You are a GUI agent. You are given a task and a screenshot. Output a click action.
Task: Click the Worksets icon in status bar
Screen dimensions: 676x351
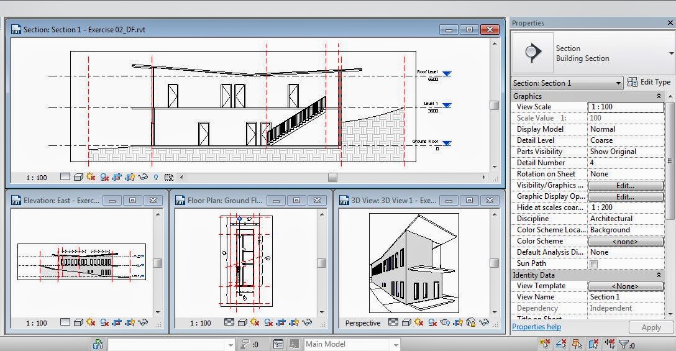[98, 344]
